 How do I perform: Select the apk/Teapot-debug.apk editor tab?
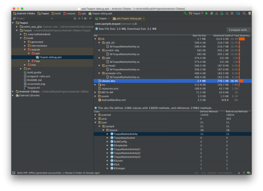(x=128, y=19)
